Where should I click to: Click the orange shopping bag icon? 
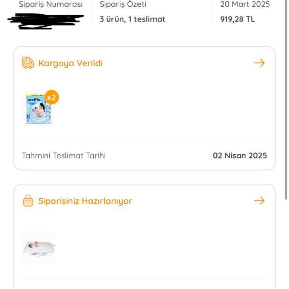(x=28, y=201)
